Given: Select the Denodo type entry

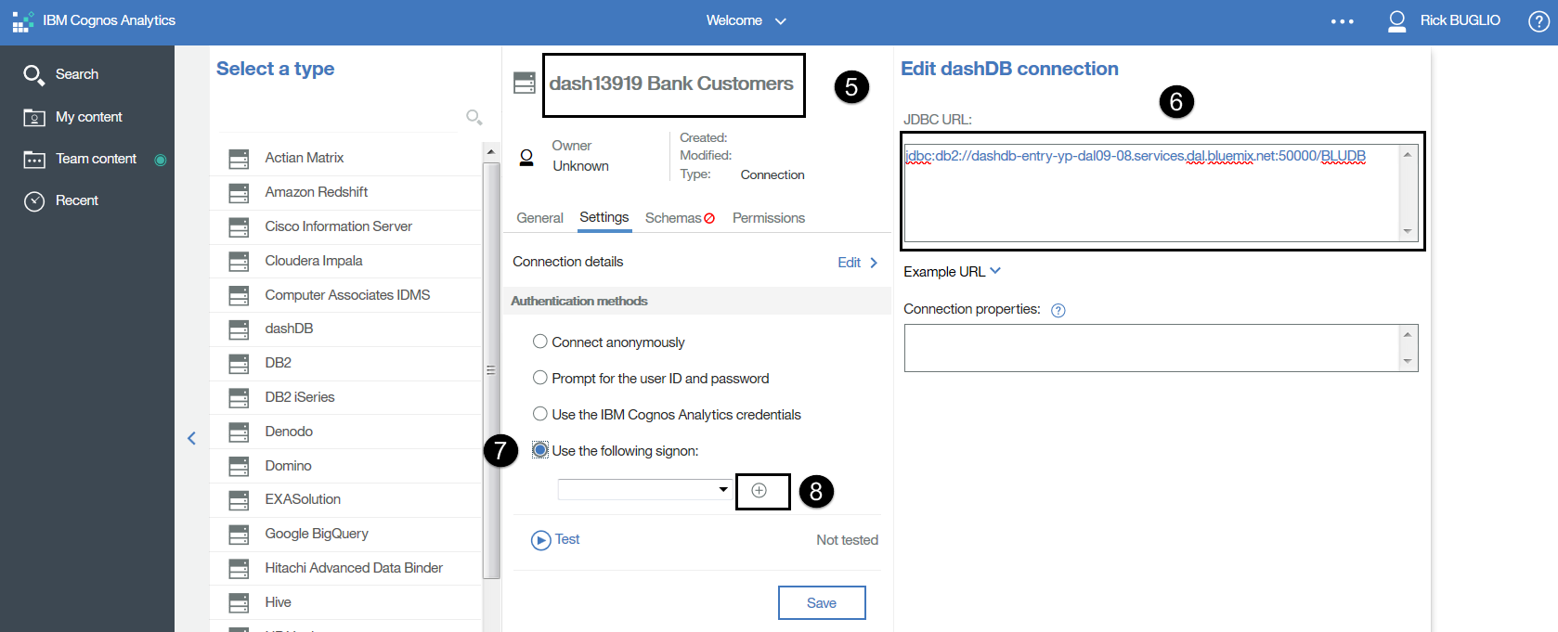Looking at the screenshot, I should point(345,432).
